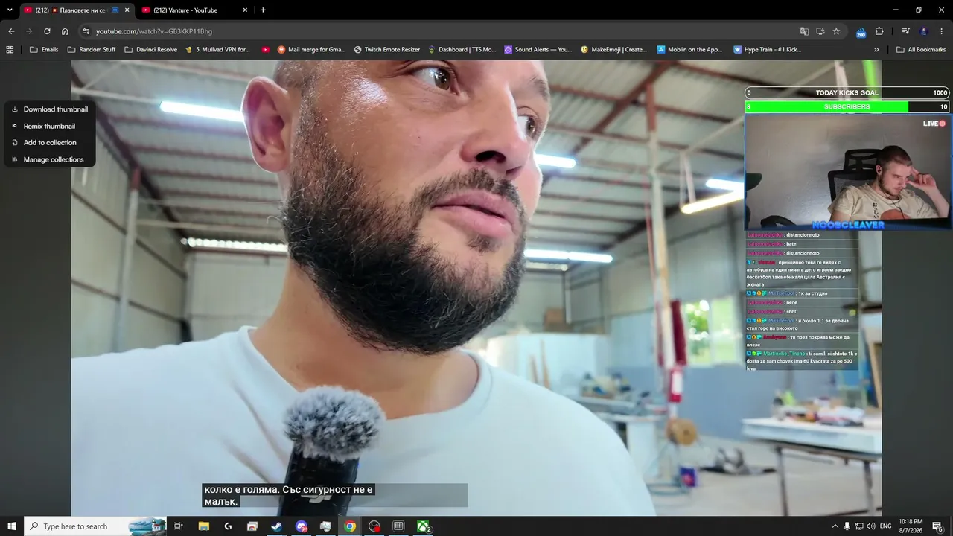Open the browser home page
Viewport: 953px width, 536px height.
65,31
